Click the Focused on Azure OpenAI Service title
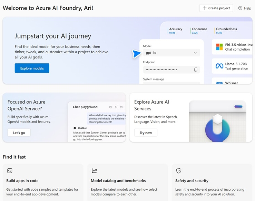Screen dimensions: 255x201 point(26,105)
